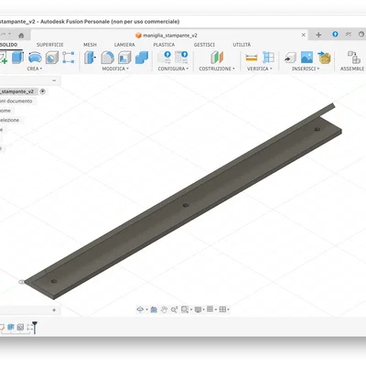The image size is (366, 366).
Task: Click the Insert Canvas image icon
Action: point(307,58)
